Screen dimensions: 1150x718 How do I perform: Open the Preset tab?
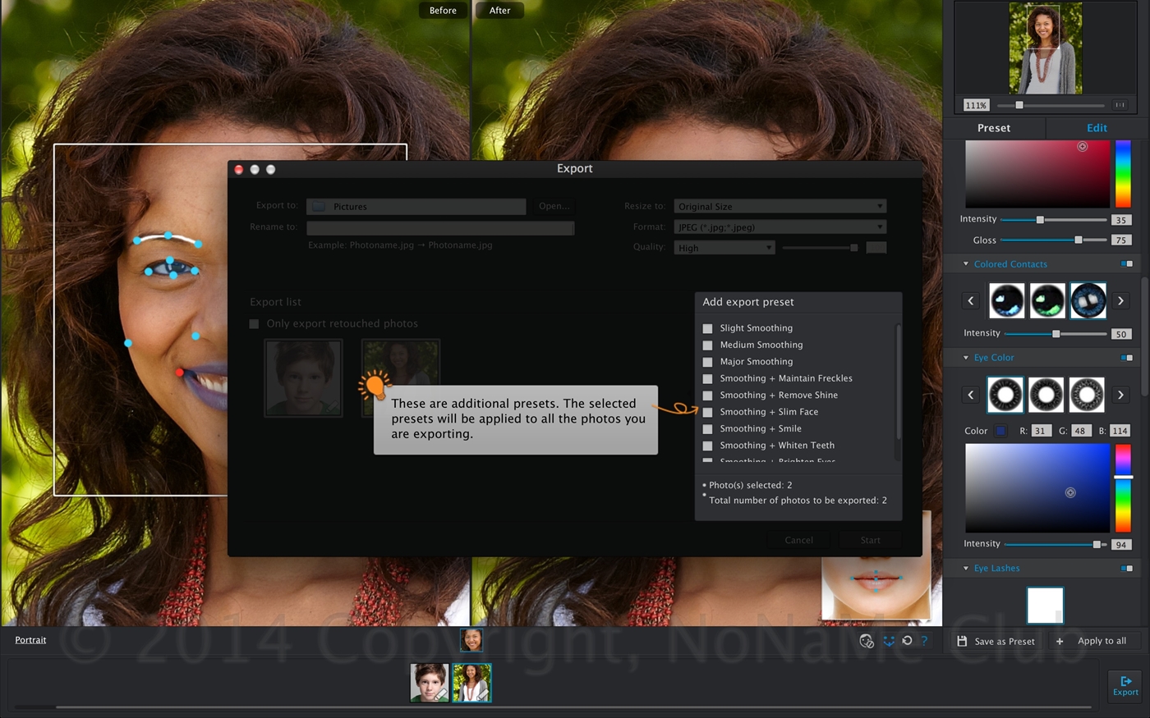pyautogui.click(x=994, y=128)
